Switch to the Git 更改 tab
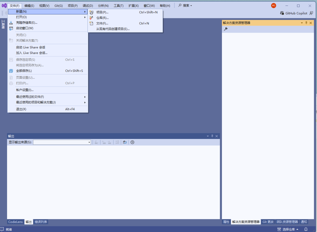Screen dimensions: 317x232 click(268, 222)
